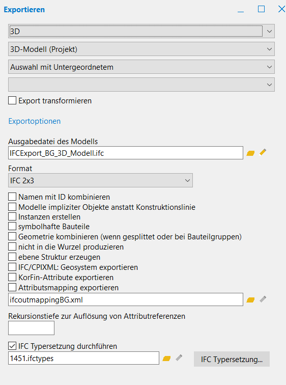
Task: Open folder icon beside ifcoutmappingBG.xml
Action: coord(250,300)
